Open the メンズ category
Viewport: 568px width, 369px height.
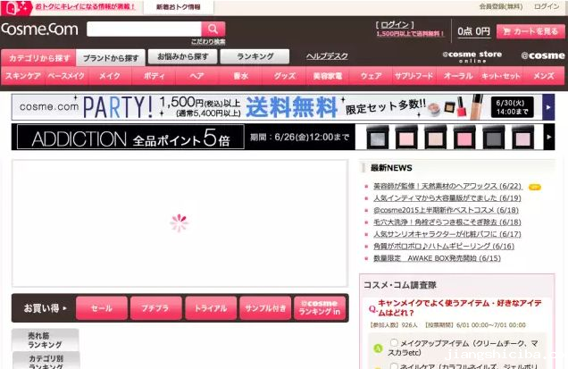coord(544,76)
